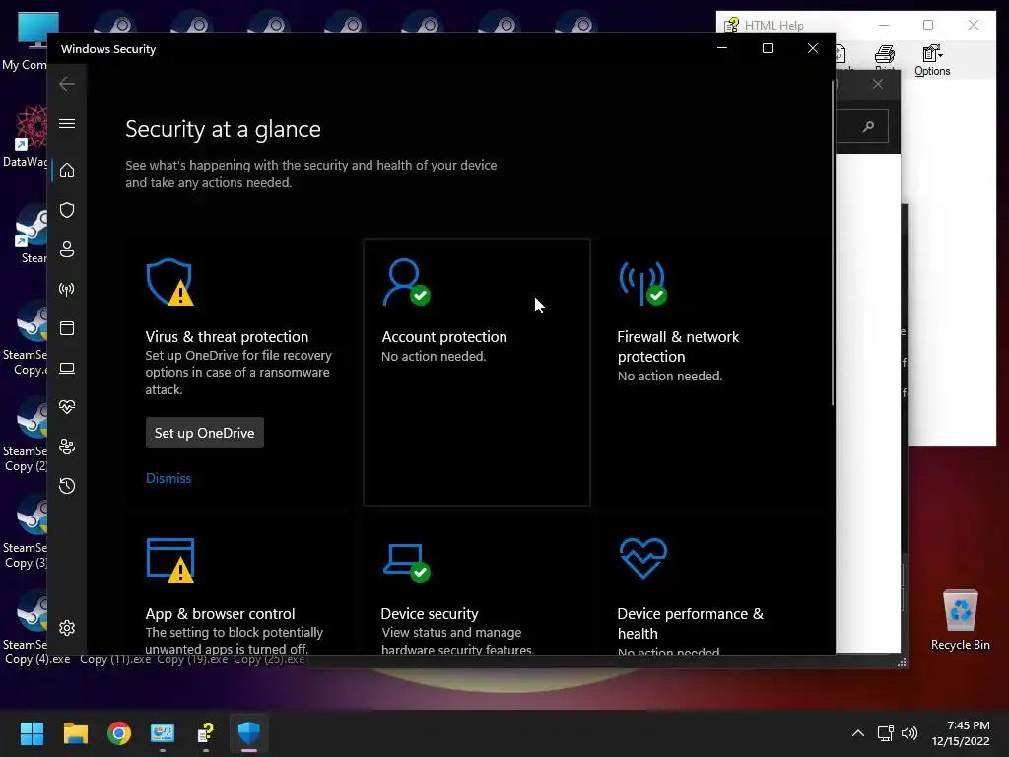1009x757 pixels.
Task: Open Account protection person sidebar icon
Action: tap(67, 249)
